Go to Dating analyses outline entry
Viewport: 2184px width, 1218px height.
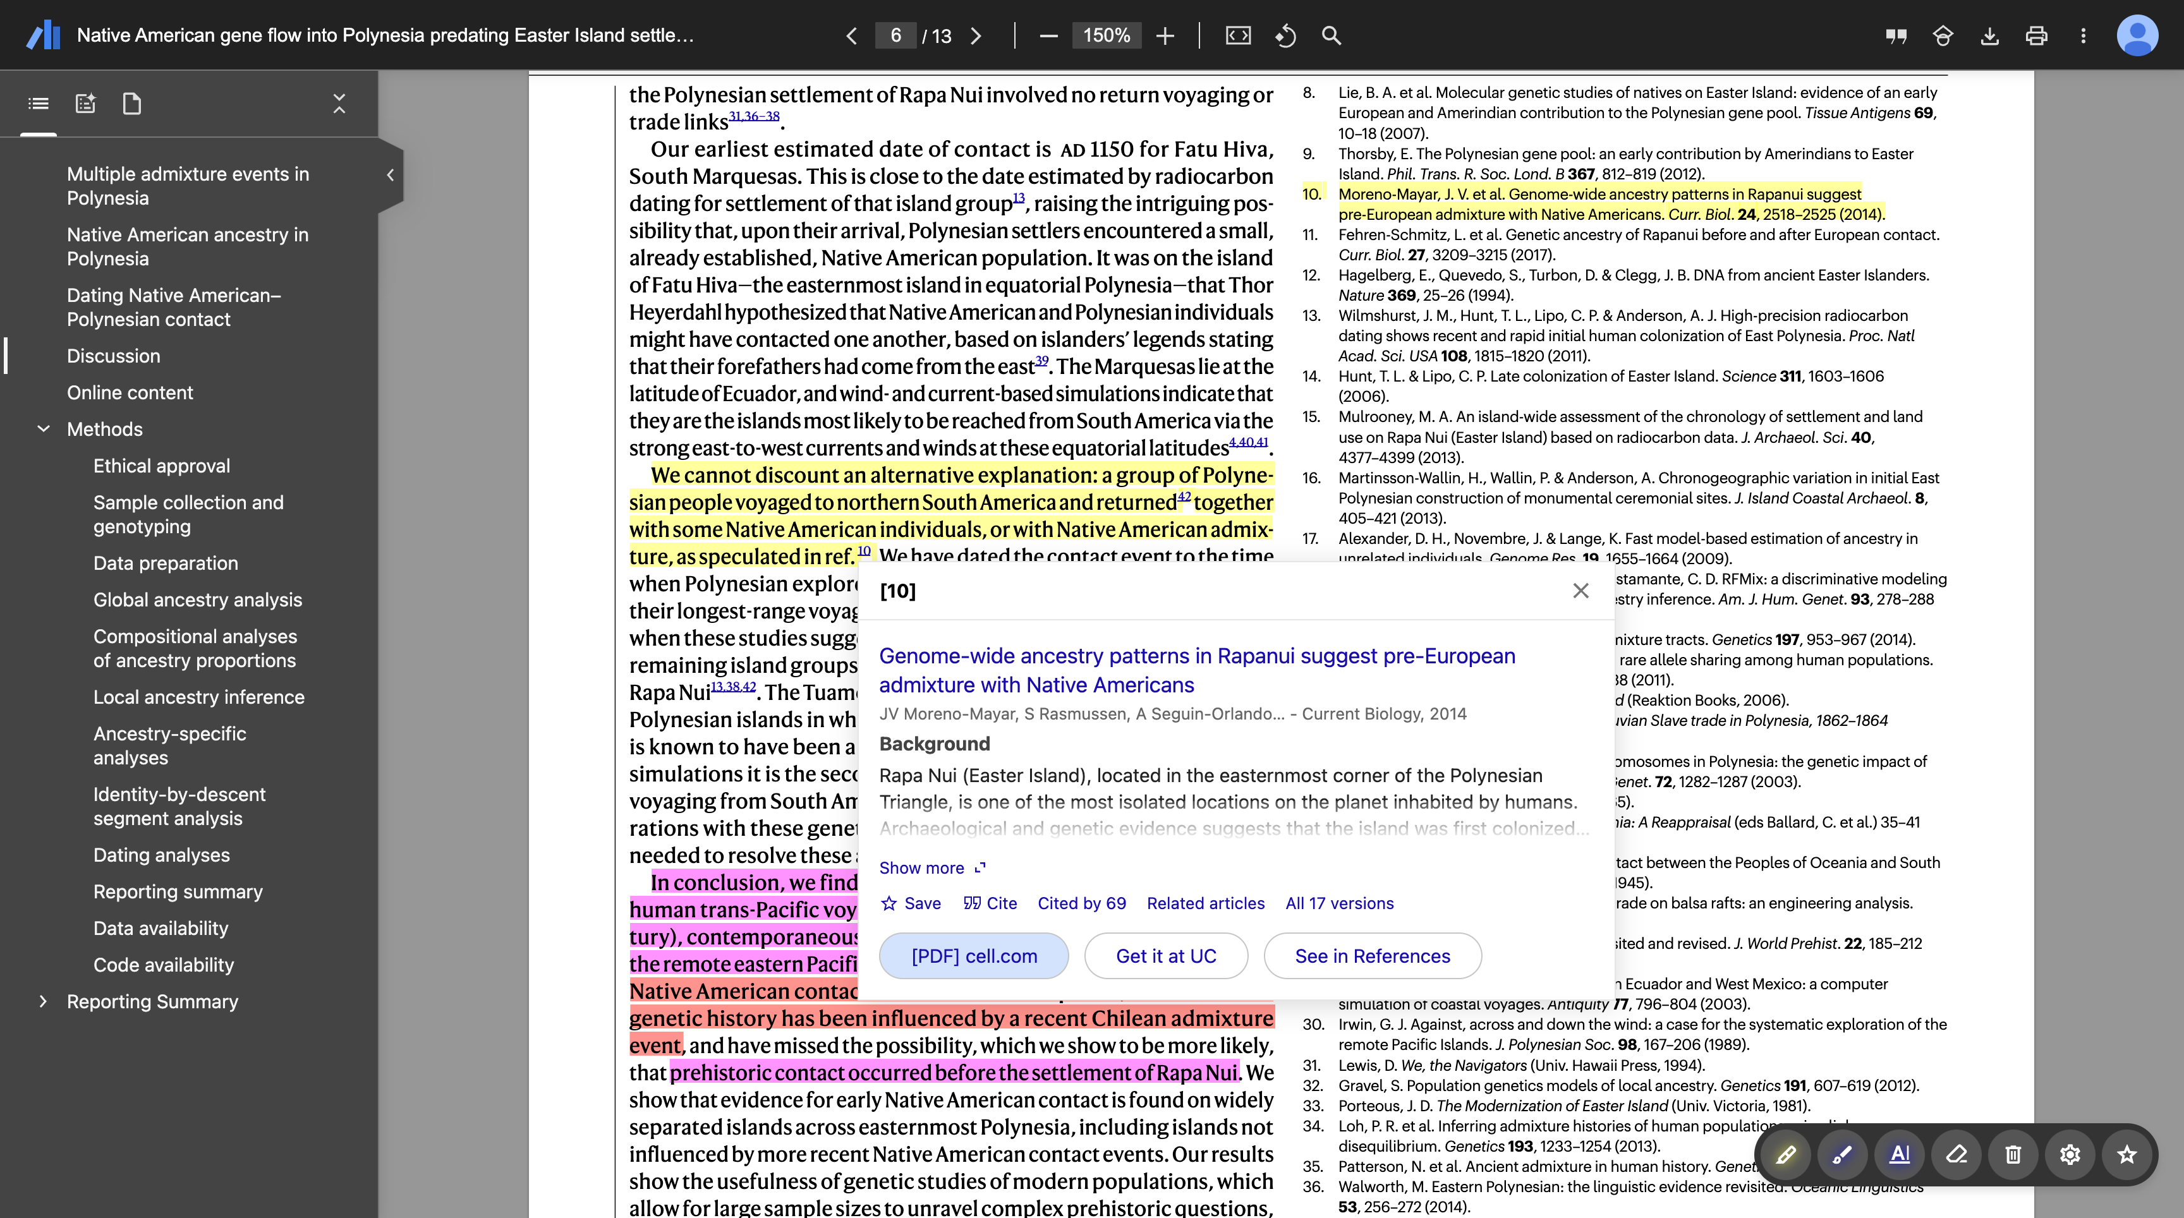pos(161,855)
